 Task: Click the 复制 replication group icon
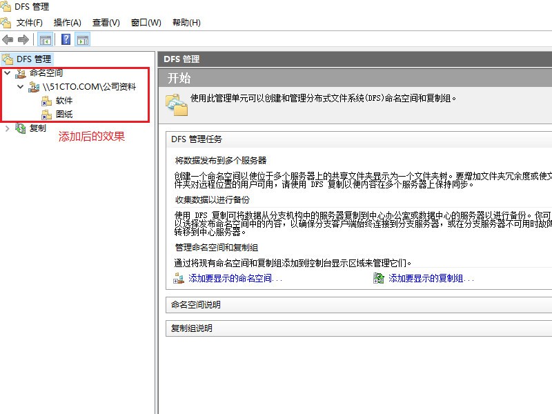pos(20,128)
